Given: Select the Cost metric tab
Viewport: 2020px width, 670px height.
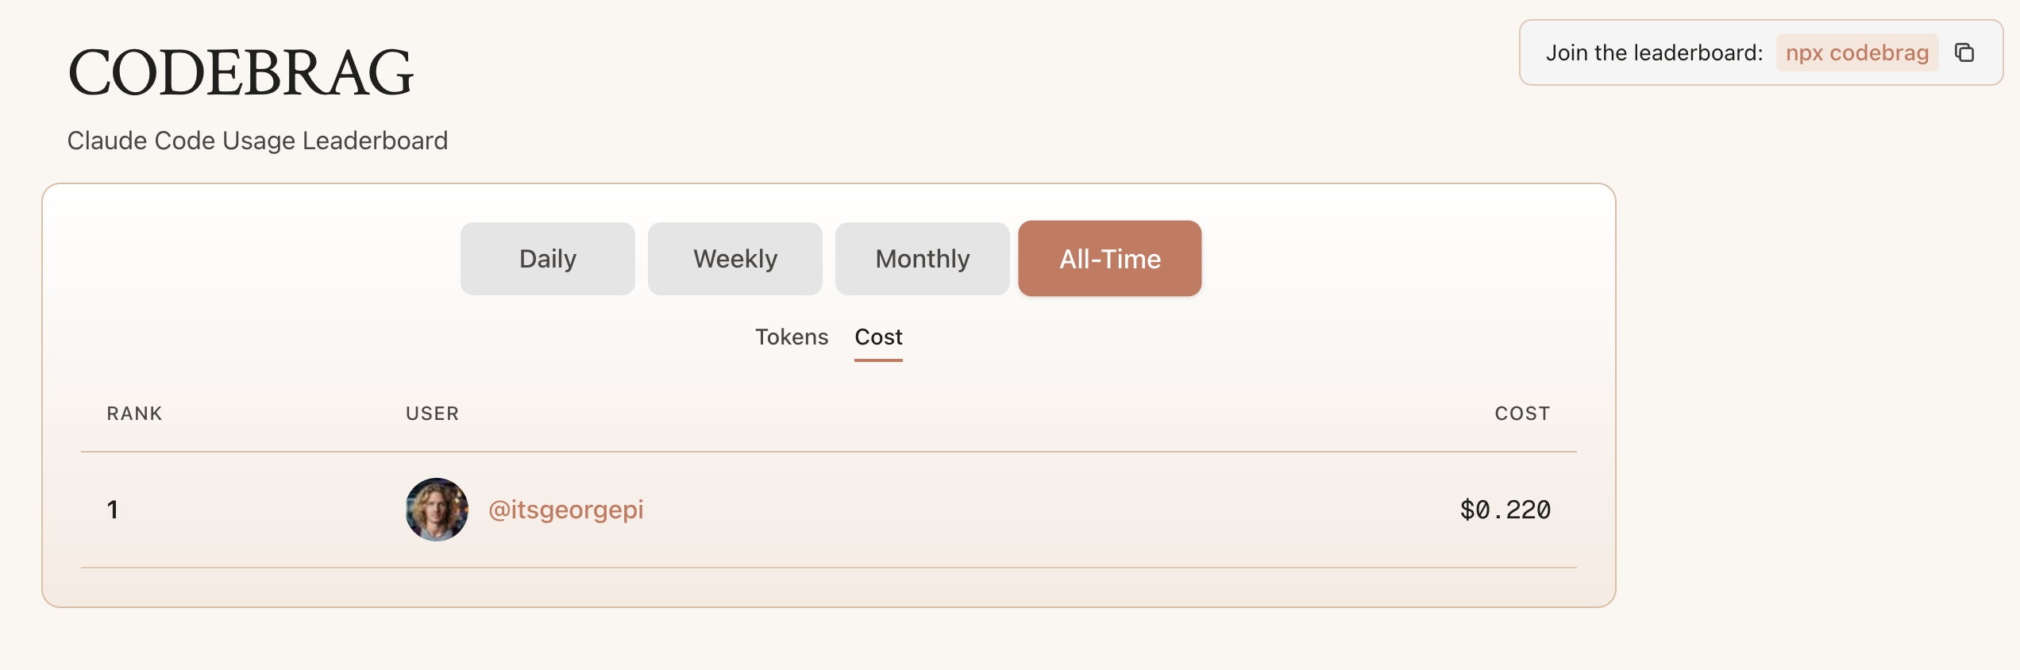Looking at the screenshot, I should [x=878, y=337].
